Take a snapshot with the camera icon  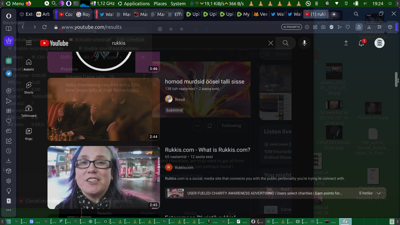coord(323,27)
